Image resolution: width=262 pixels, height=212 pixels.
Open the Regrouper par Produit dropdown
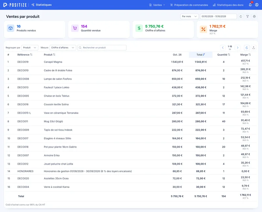[x=30, y=48]
